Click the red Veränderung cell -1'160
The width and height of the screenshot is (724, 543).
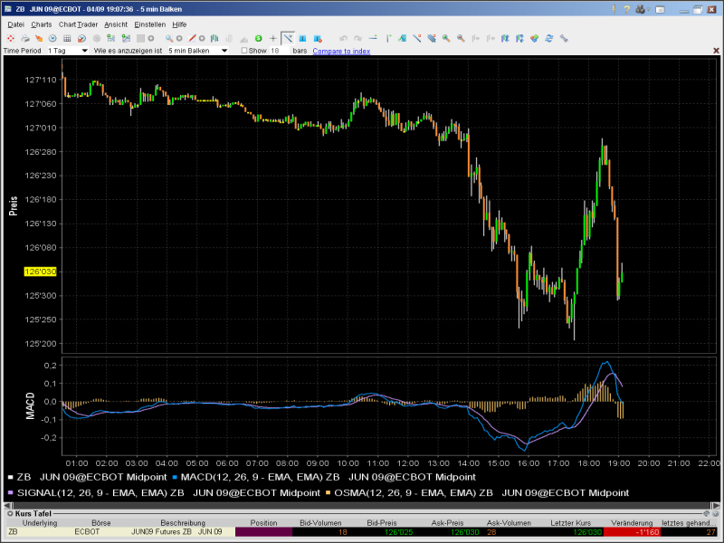click(x=631, y=532)
